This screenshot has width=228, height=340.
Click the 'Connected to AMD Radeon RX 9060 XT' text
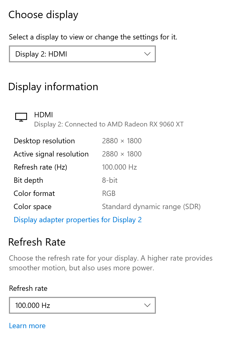point(109,124)
